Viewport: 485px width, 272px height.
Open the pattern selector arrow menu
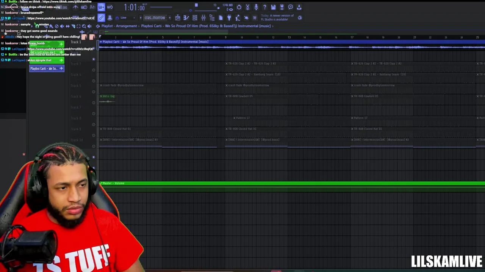coord(141,18)
